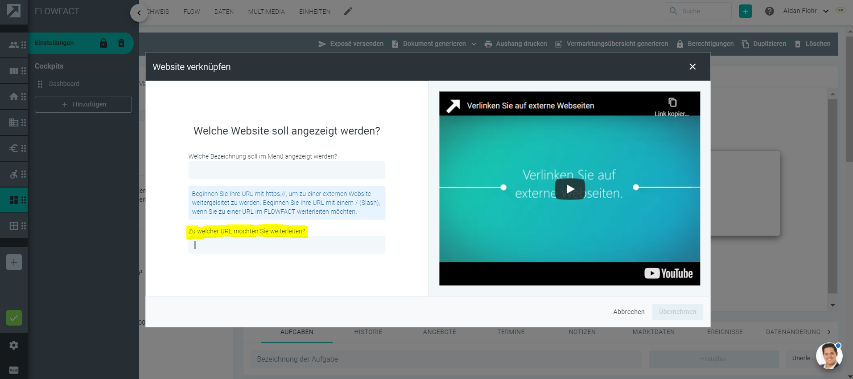Click the scroll up arrow of inner scrollbar
This screenshot has width=853, height=379.
coord(832,94)
